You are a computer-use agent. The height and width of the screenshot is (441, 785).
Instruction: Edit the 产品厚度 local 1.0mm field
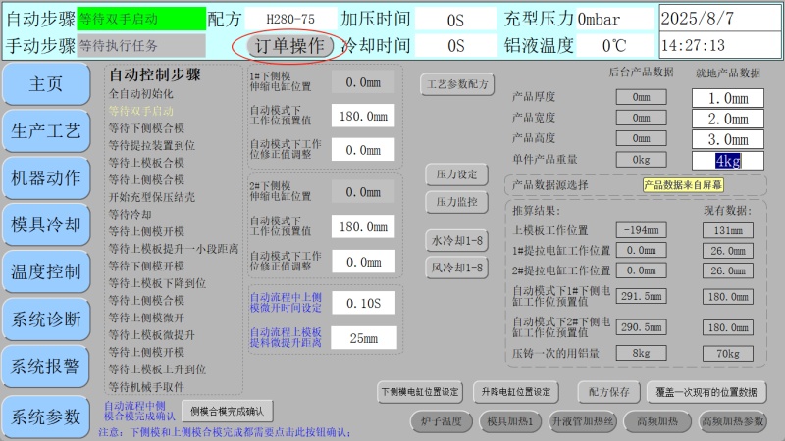[x=727, y=98]
